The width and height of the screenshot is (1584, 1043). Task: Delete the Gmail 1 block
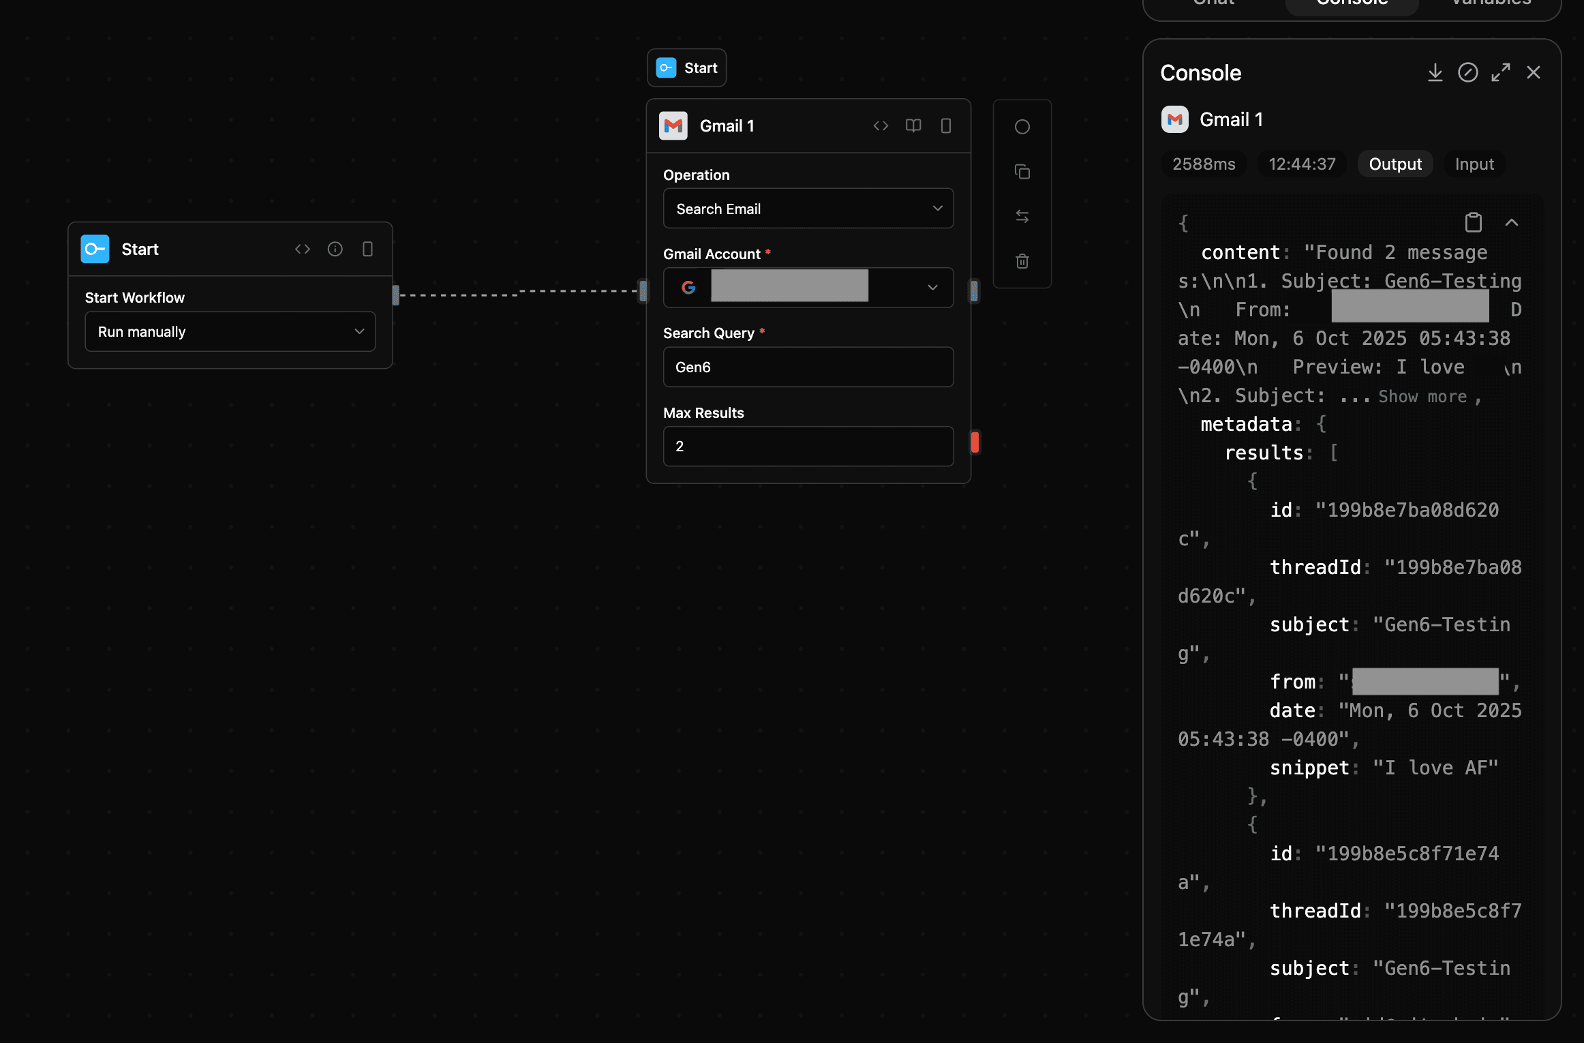tap(1022, 261)
